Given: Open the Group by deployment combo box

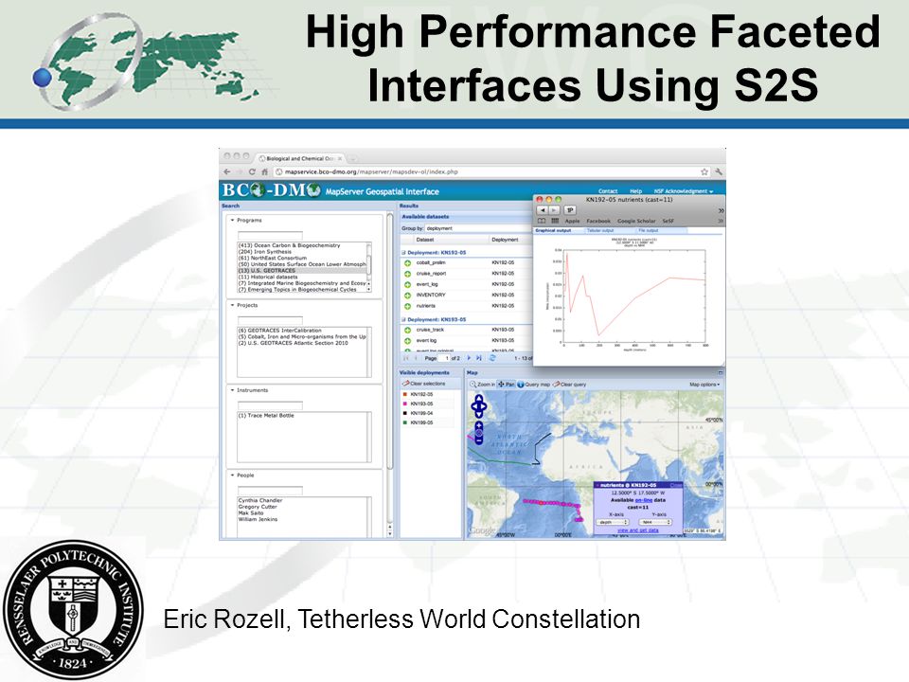Looking at the screenshot, I should pos(478,228).
